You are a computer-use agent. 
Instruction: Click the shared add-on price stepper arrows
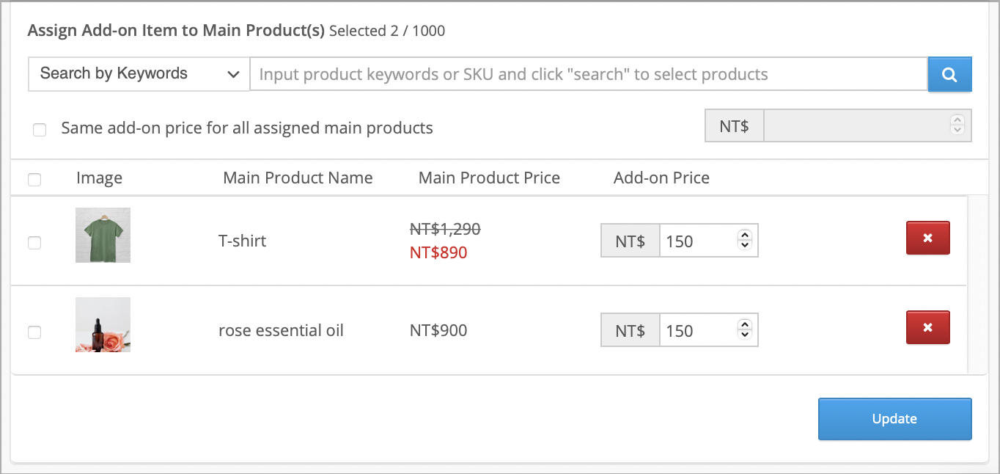pos(957,125)
